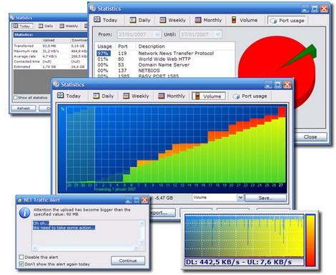Click the orange-red speed gauge bar
The image size is (336, 275).
coord(311,240)
